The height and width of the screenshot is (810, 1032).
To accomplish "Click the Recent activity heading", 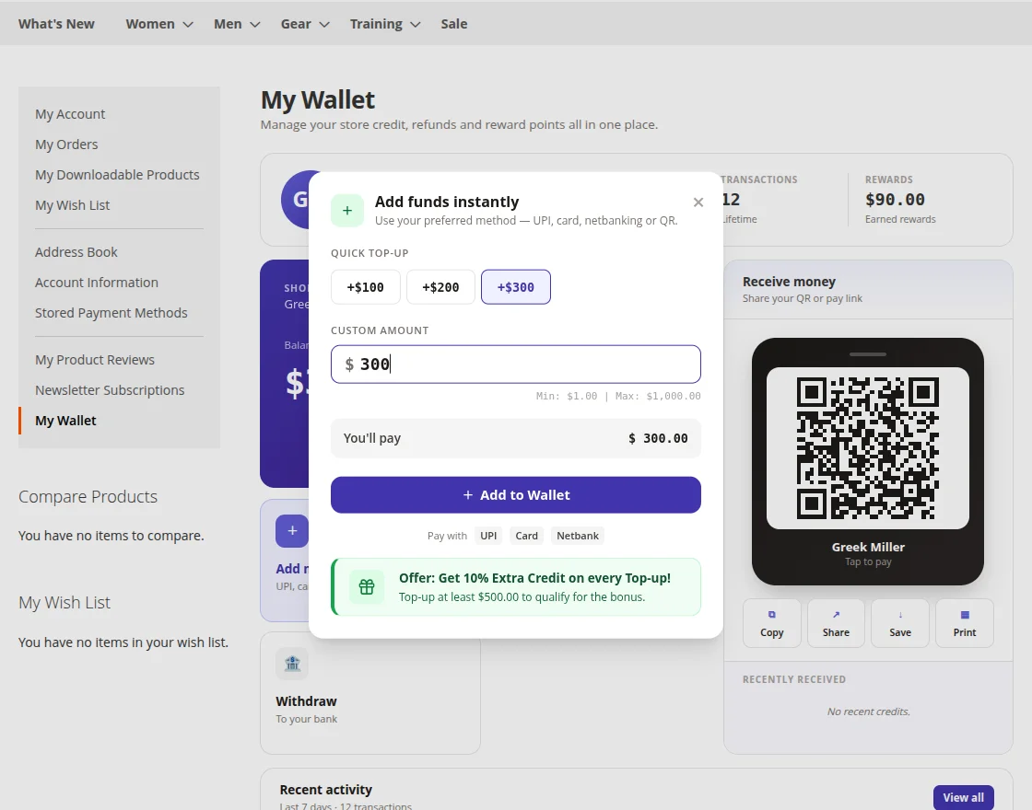I will pyautogui.click(x=326, y=789).
